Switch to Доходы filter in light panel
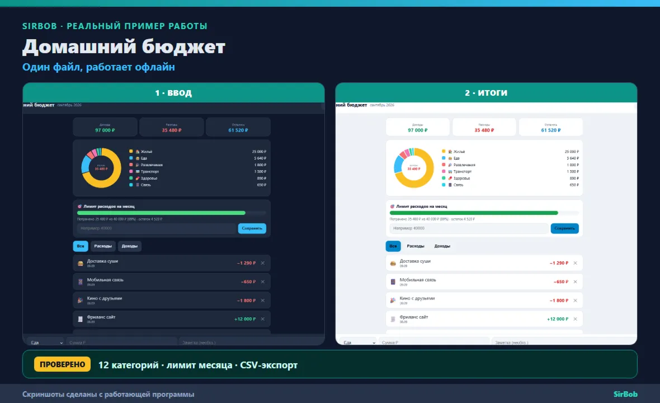 point(442,246)
